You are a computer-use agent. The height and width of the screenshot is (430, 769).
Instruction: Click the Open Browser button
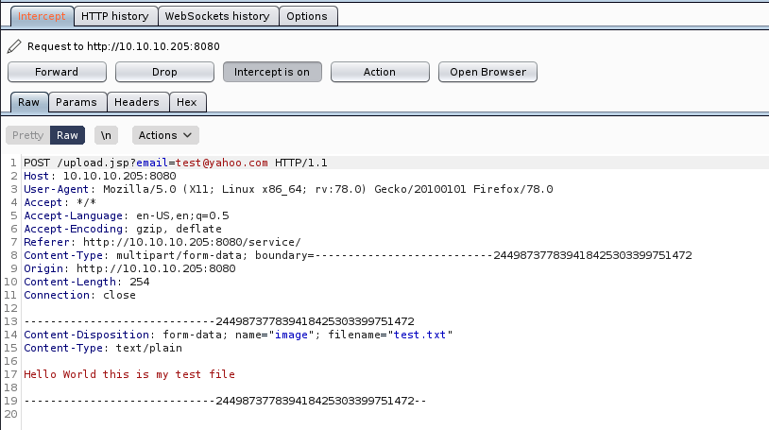click(x=487, y=72)
